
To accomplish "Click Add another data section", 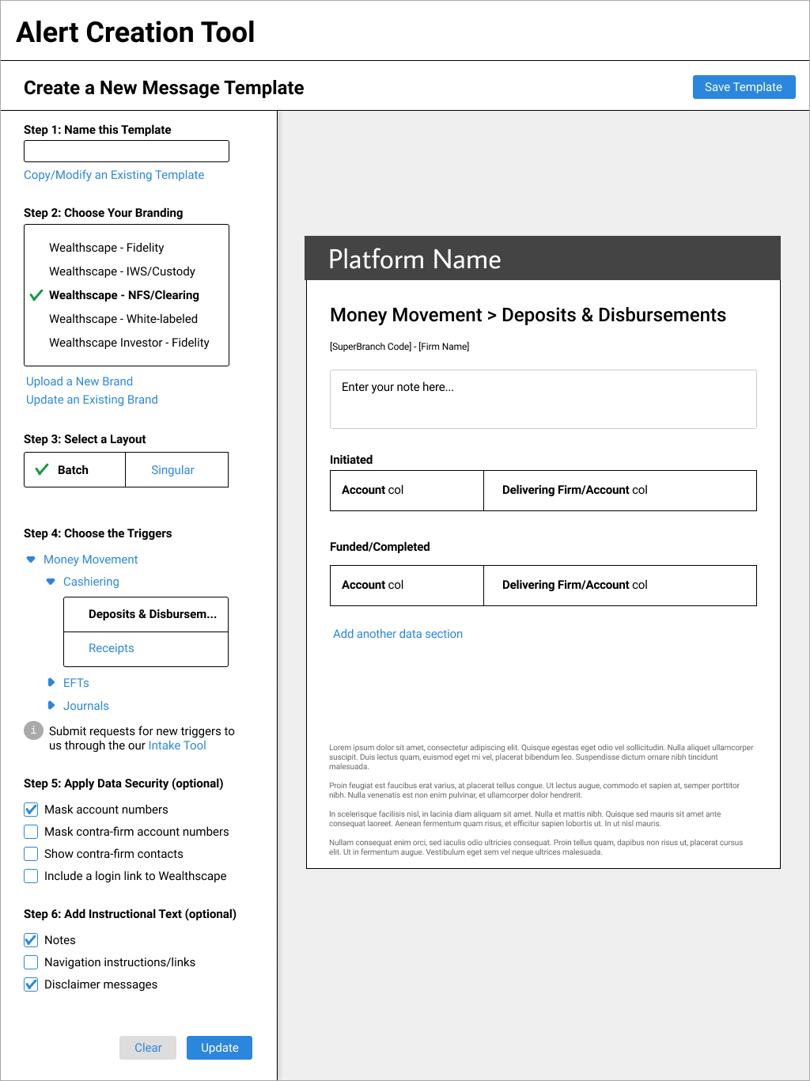I will [x=397, y=633].
